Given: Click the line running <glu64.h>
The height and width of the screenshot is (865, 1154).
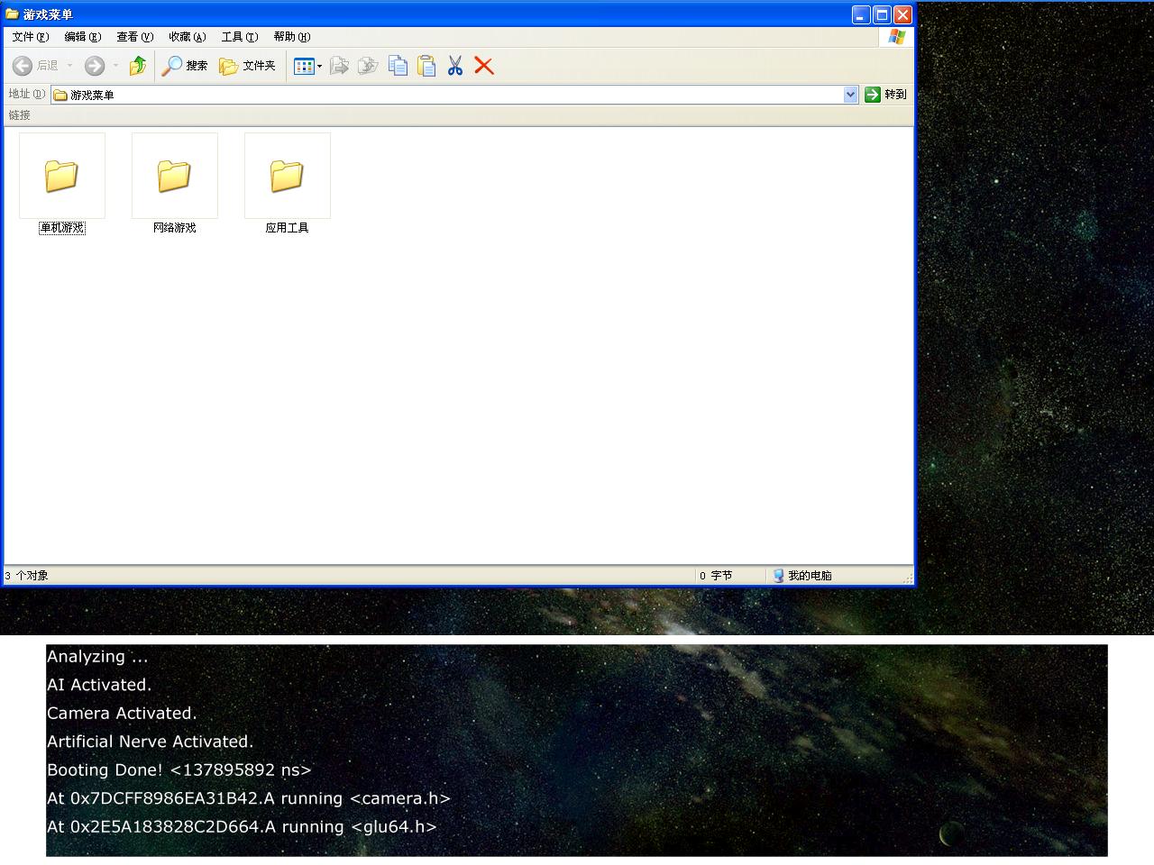Looking at the screenshot, I should (x=242, y=826).
